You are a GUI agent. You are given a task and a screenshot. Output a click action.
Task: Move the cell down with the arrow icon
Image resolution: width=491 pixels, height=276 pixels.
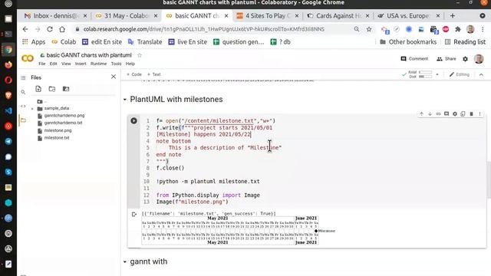pos(430,114)
